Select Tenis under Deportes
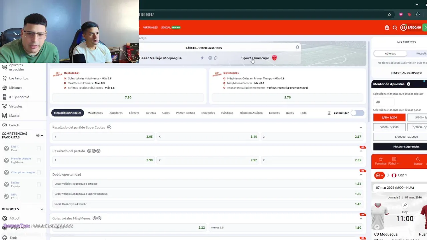Viewport: 427px width, 240px height. point(13,238)
